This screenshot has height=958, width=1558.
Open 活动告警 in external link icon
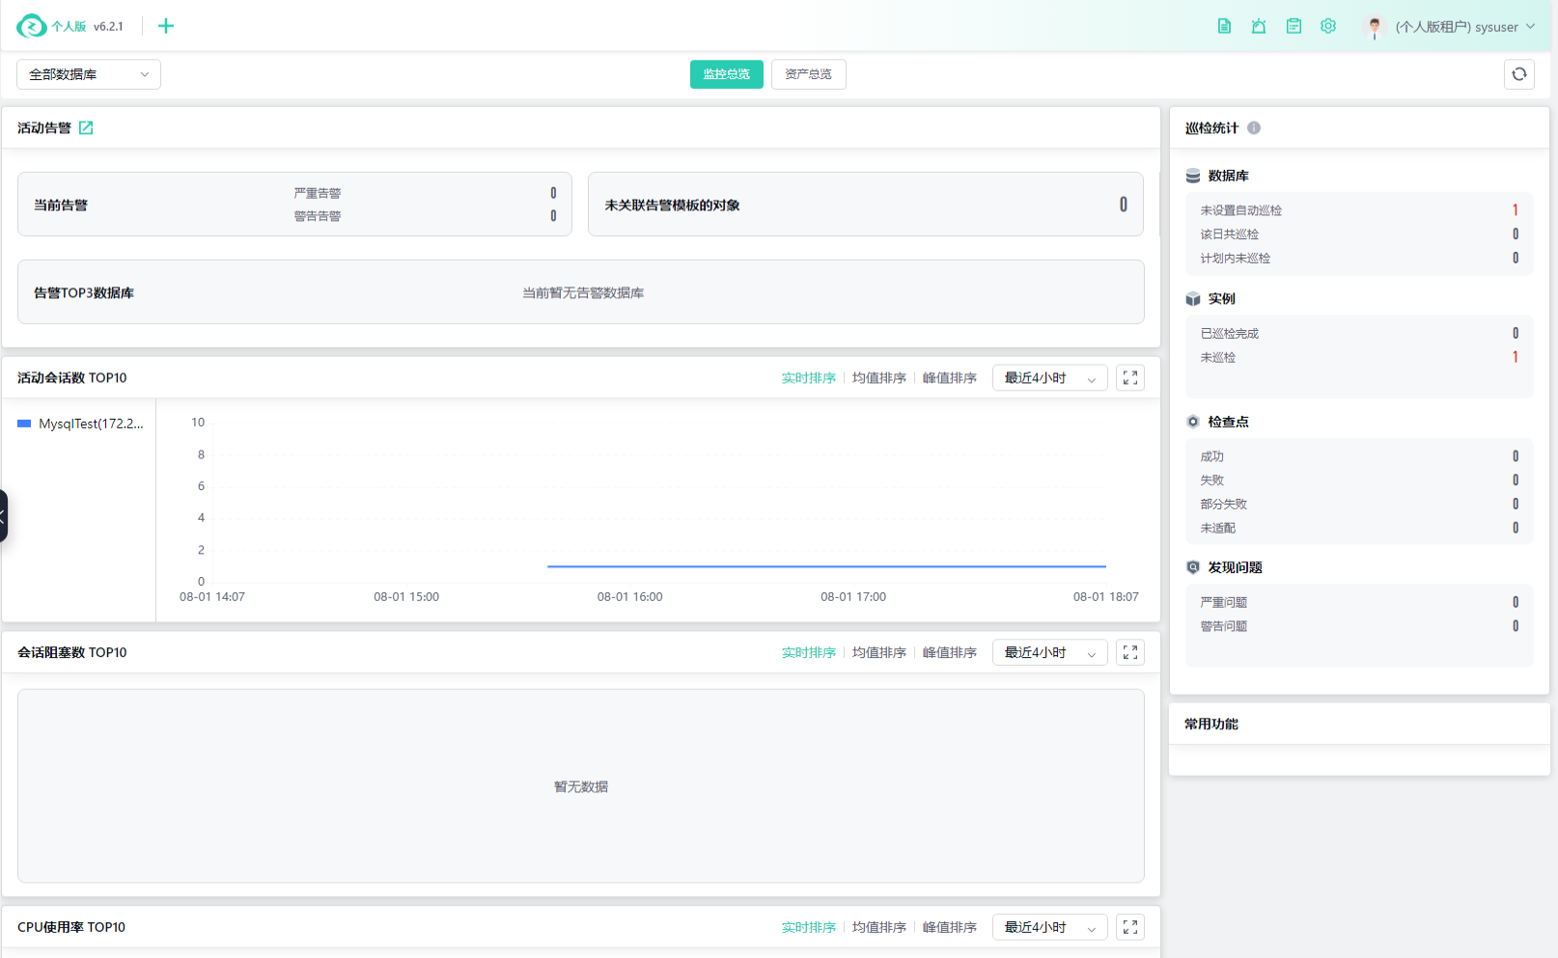[86, 127]
